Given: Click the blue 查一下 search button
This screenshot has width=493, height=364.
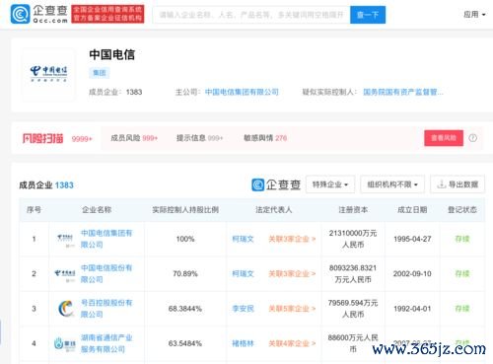Looking at the screenshot, I should point(368,15).
